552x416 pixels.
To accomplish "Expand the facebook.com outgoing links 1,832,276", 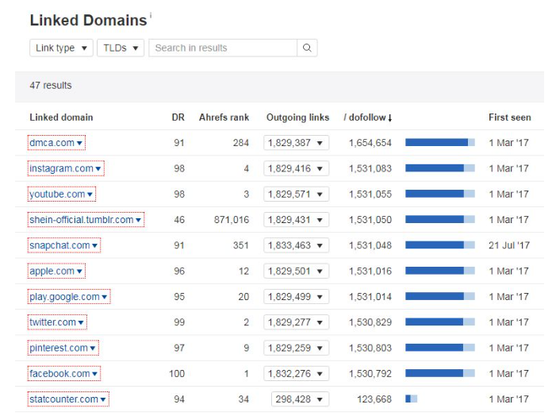I will (x=296, y=373).
